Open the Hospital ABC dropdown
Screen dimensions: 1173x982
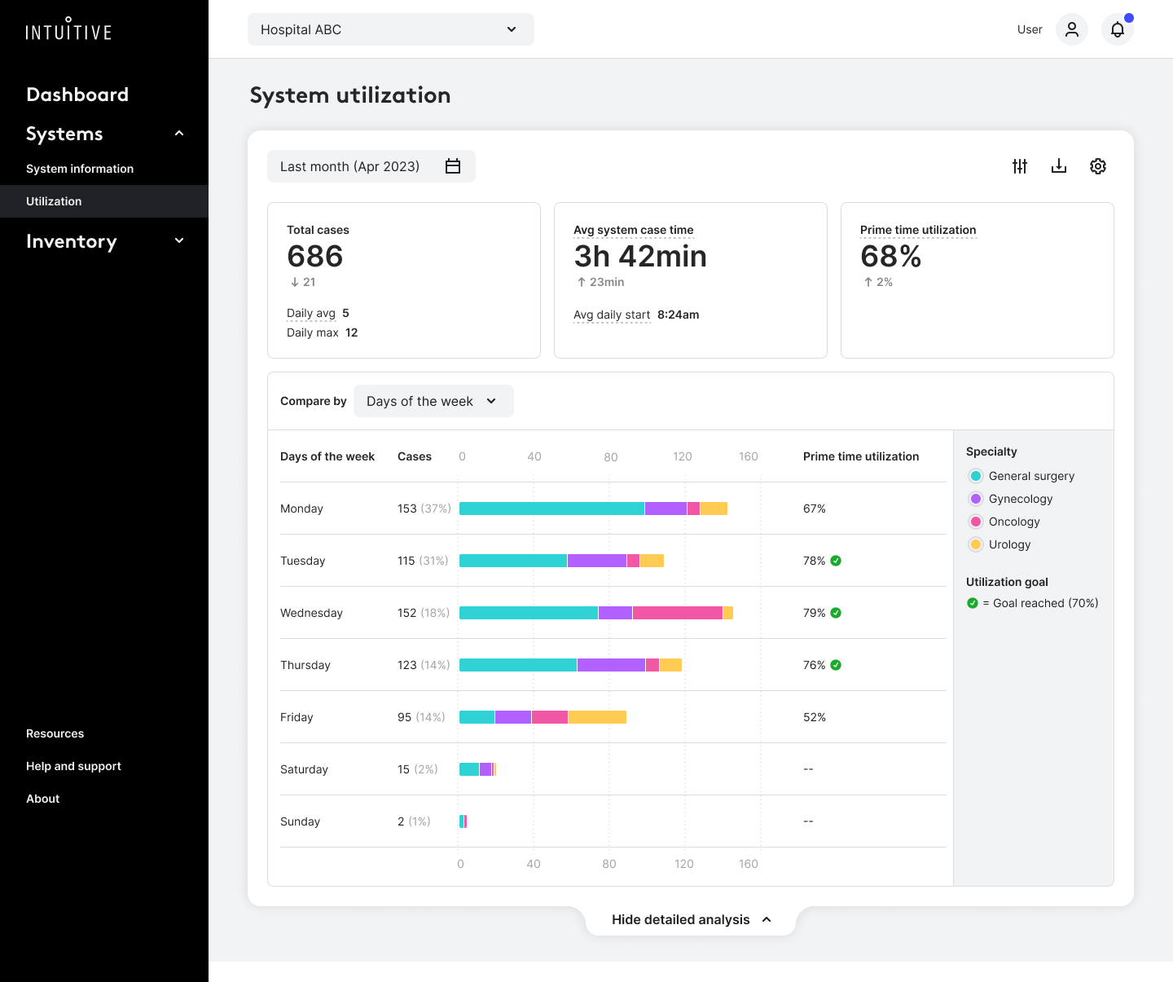pos(391,29)
